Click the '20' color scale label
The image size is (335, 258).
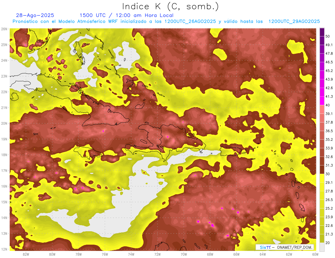tap(328, 243)
